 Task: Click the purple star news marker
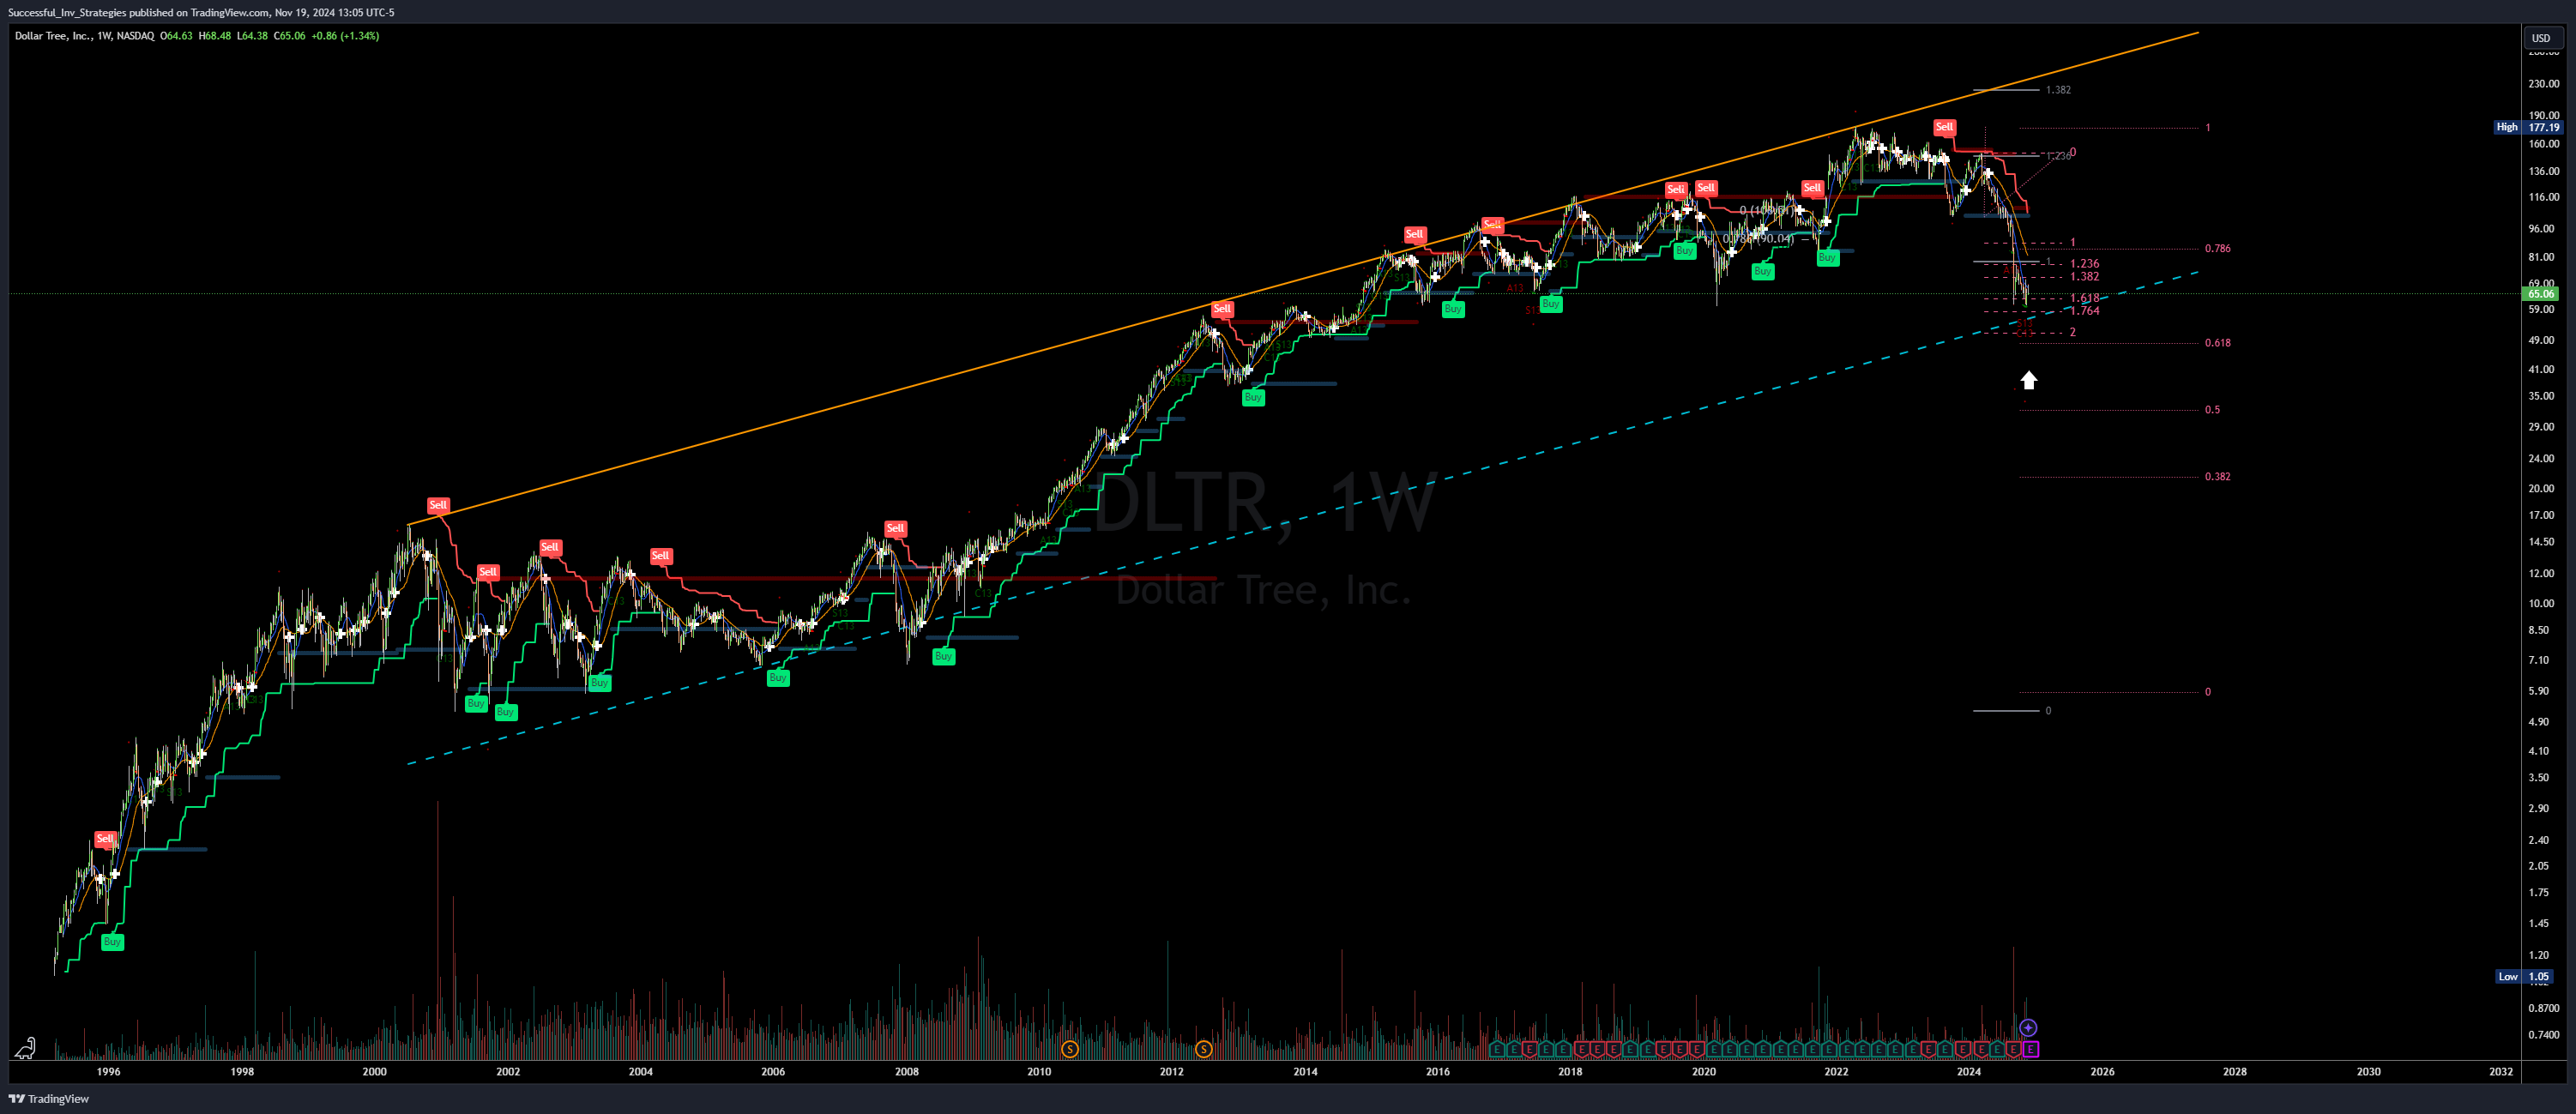pos(2028,1027)
